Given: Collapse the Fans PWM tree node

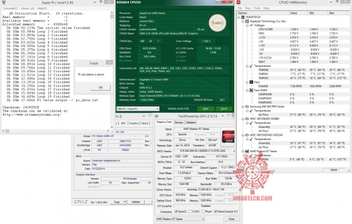Looking at the screenshot, I should pyautogui.click(x=247, y=90).
